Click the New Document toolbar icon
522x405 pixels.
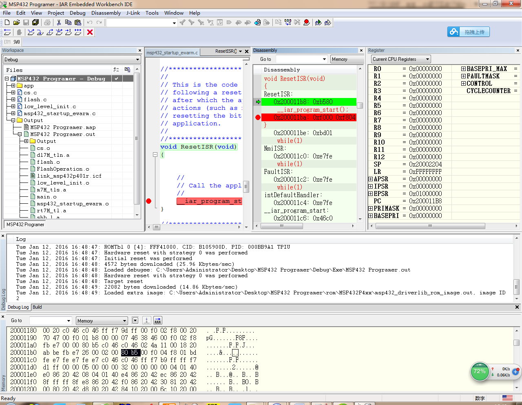tap(7, 22)
